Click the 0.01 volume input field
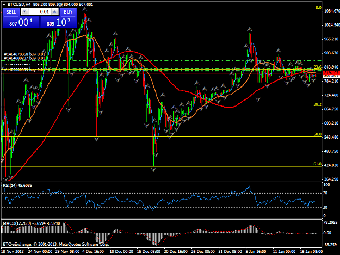 click(40, 12)
